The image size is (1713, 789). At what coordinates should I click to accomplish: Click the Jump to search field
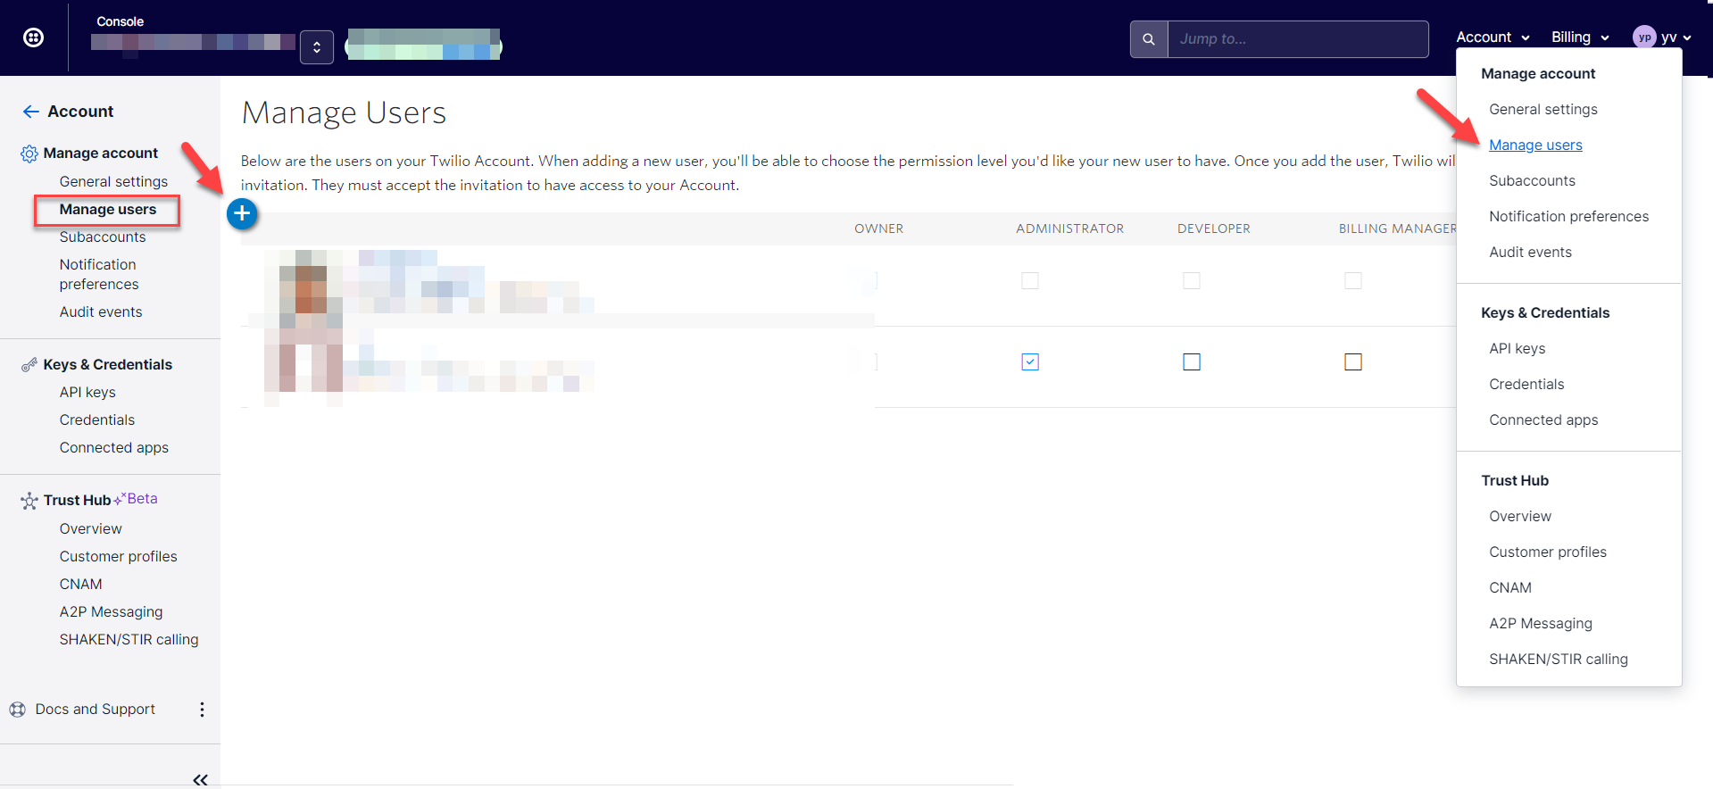click(x=1298, y=39)
